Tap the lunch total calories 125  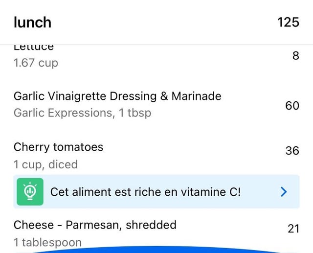(x=288, y=22)
